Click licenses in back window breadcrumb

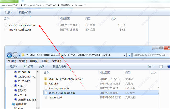tap(80, 5)
